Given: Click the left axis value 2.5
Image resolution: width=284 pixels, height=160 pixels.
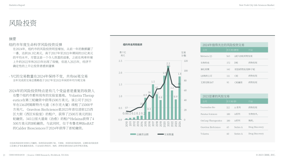Looking at the screenshot, I should (120, 61).
